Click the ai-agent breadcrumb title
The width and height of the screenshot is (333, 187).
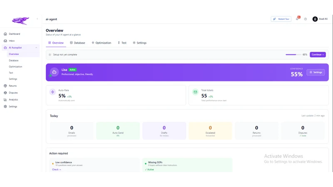click(51, 19)
